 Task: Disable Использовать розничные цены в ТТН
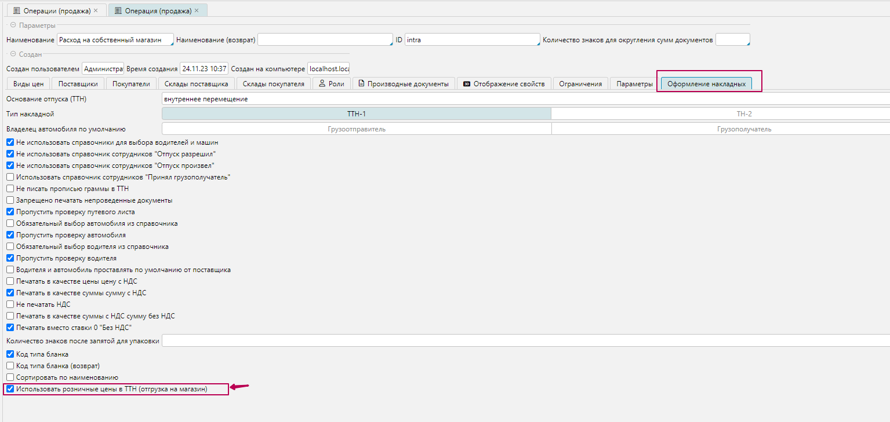tap(10, 390)
